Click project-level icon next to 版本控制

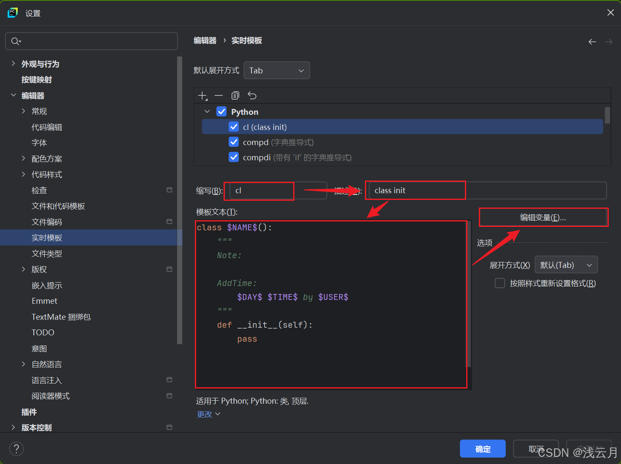tap(170, 427)
